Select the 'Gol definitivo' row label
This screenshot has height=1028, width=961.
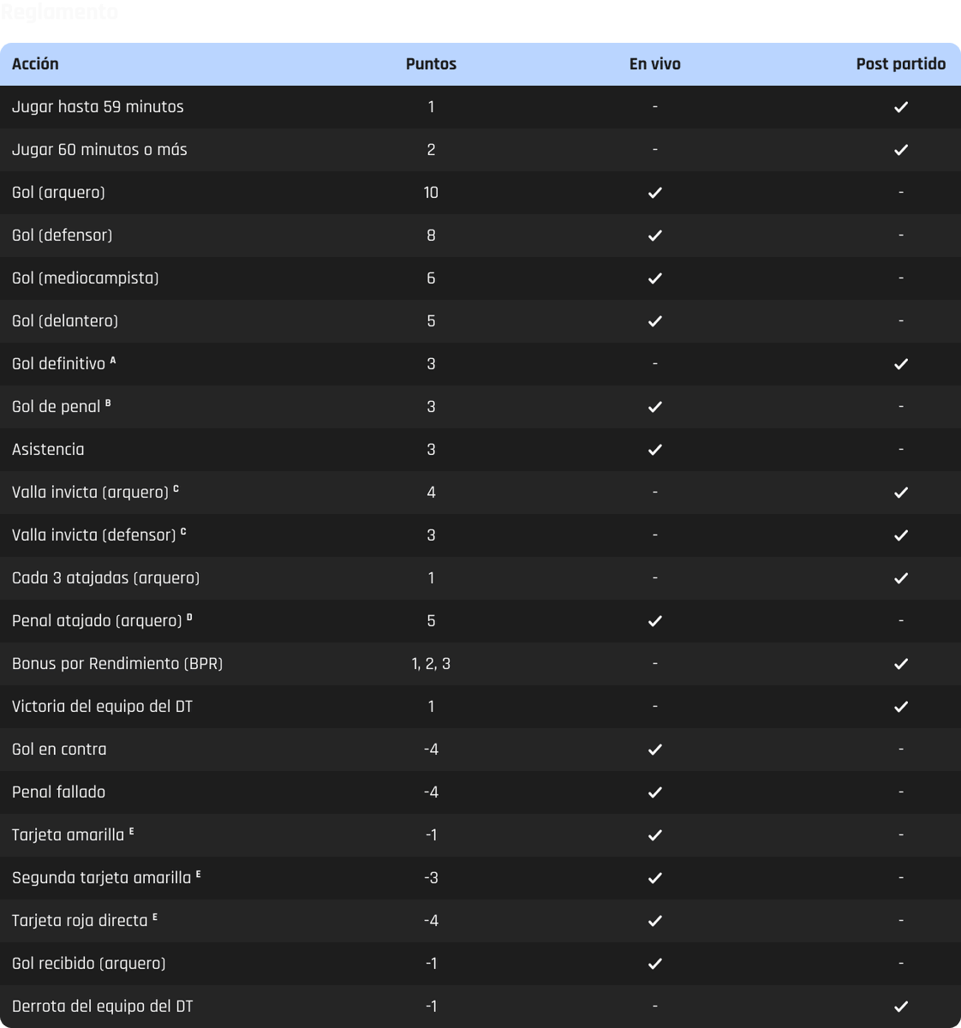(x=58, y=364)
